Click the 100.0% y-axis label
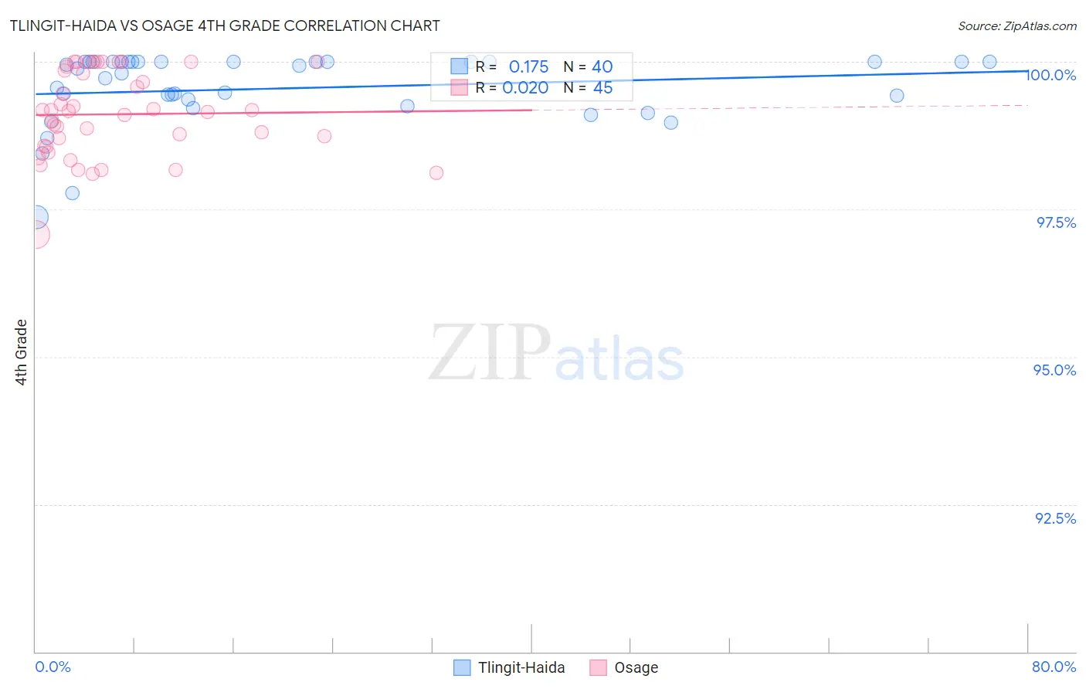Image resolution: width=1086 pixels, height=689 pixels. coord(1051,75)
